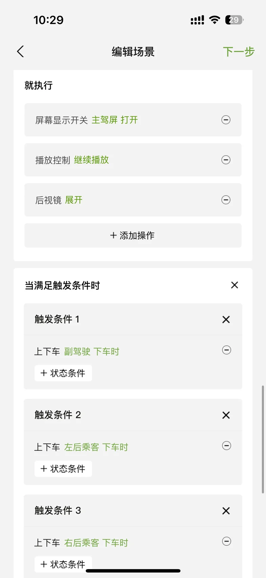Change the 继续播放 playback option

click(x=91, y=160)
